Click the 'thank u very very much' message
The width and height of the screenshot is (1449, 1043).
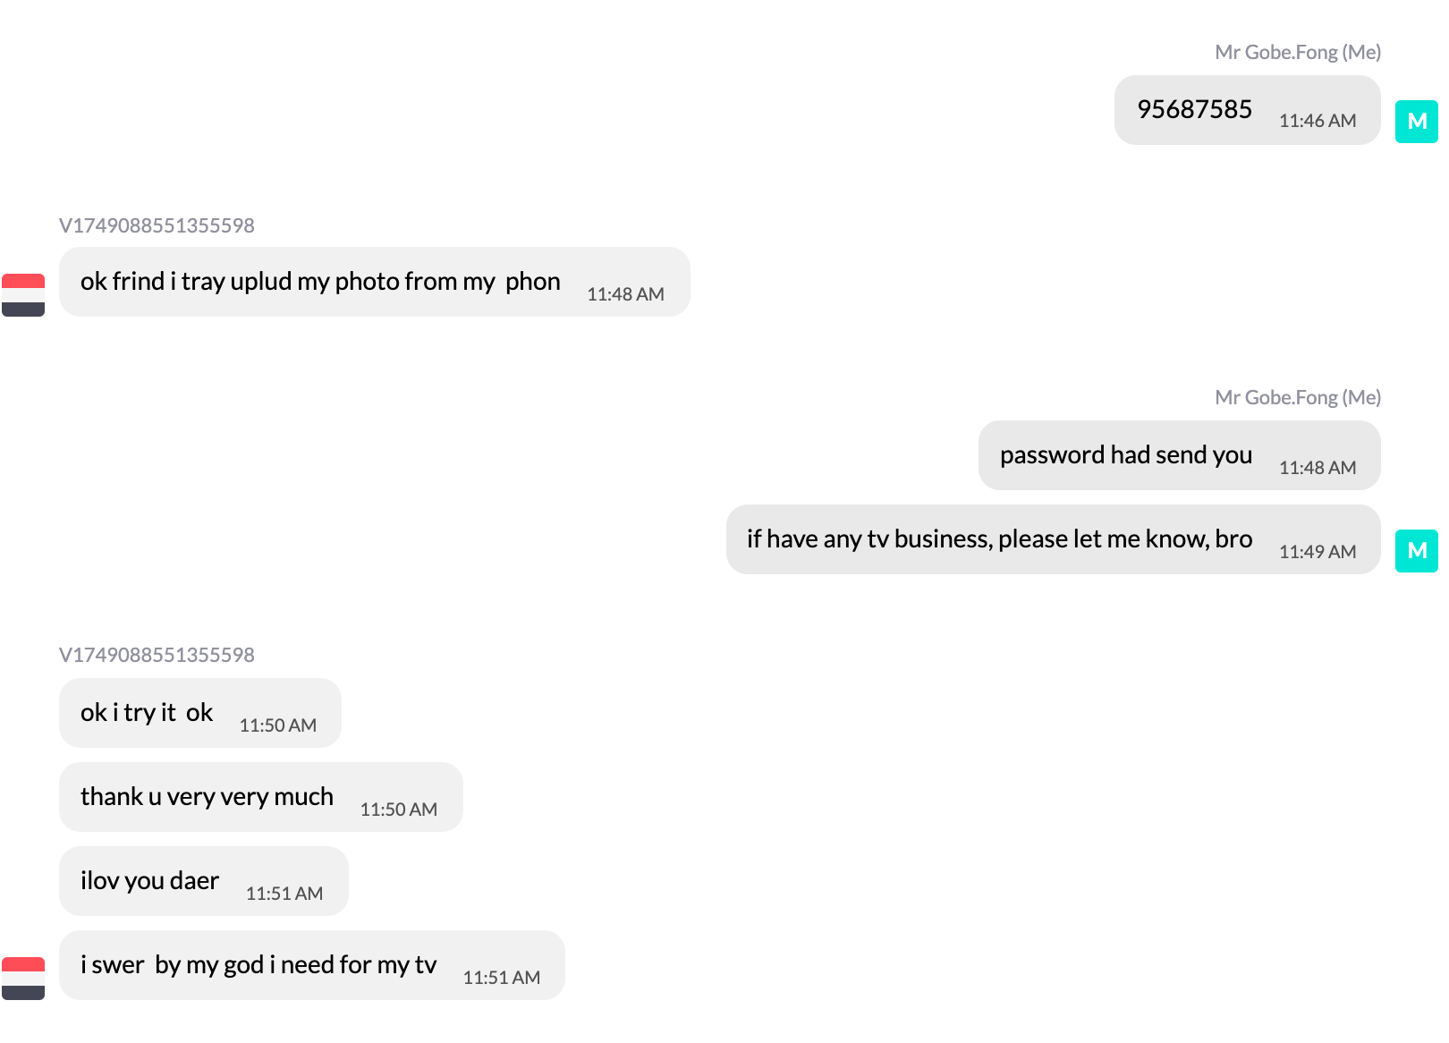pyautogui.click(x=207, y=797)
